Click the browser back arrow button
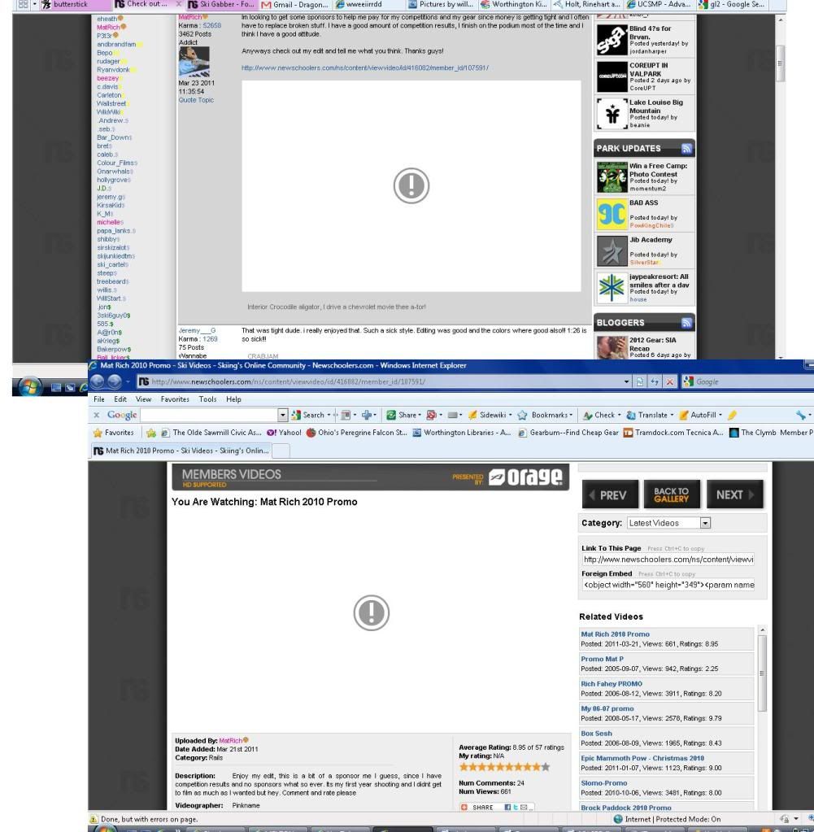This screenshot has height=832, width=814. click(x=105, y=382)
